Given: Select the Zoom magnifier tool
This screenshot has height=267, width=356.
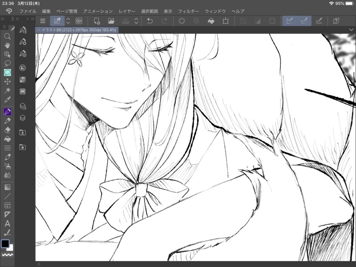Looking at the screenshot, I should click(7, 36).
